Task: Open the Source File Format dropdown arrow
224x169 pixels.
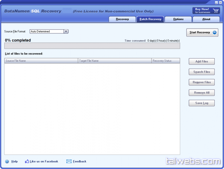Action: point(66,32)
